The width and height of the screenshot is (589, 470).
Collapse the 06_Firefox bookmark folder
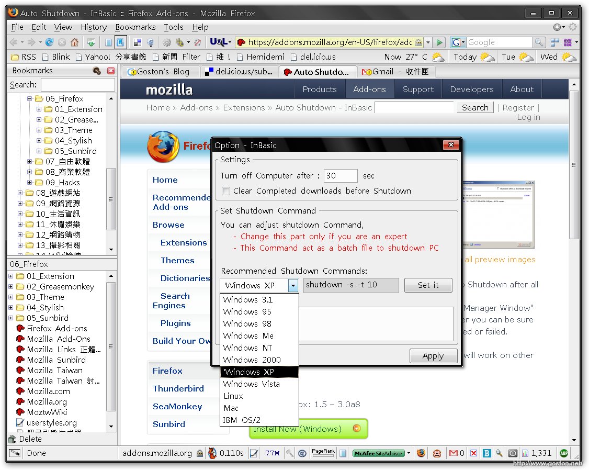pos(30,99)
